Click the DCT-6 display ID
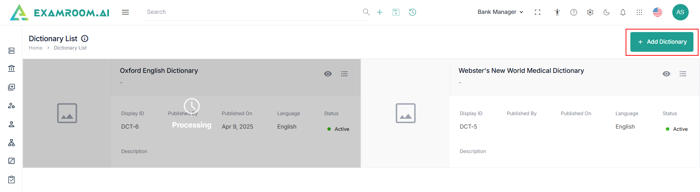Screen dimensions: 700x192 point(130,127)
